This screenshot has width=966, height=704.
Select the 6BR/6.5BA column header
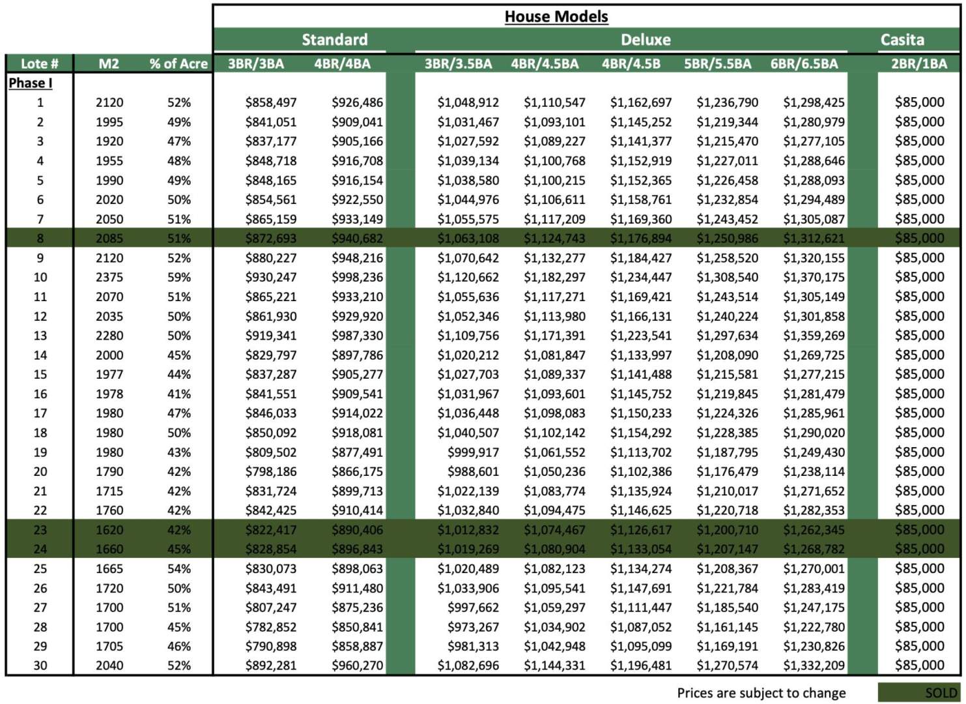804,64
